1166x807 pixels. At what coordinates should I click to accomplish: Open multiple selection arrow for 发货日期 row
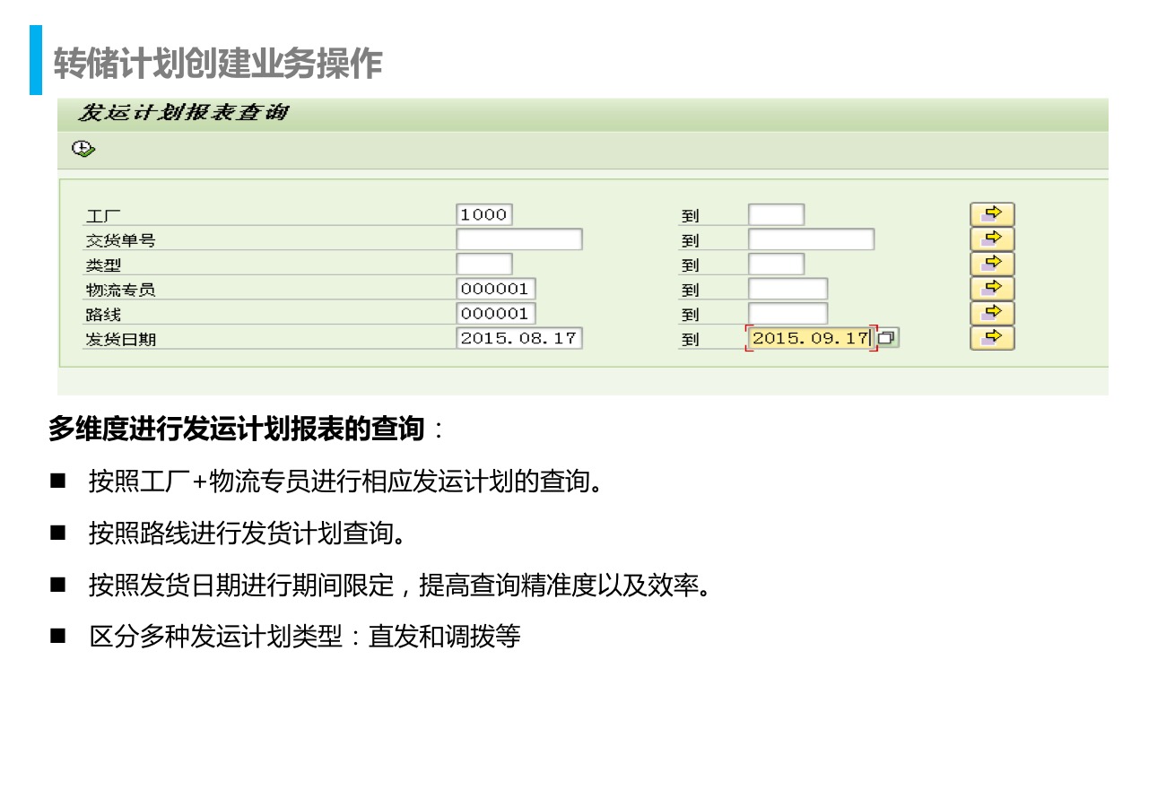pyautogui.click(x=991, y=338)
